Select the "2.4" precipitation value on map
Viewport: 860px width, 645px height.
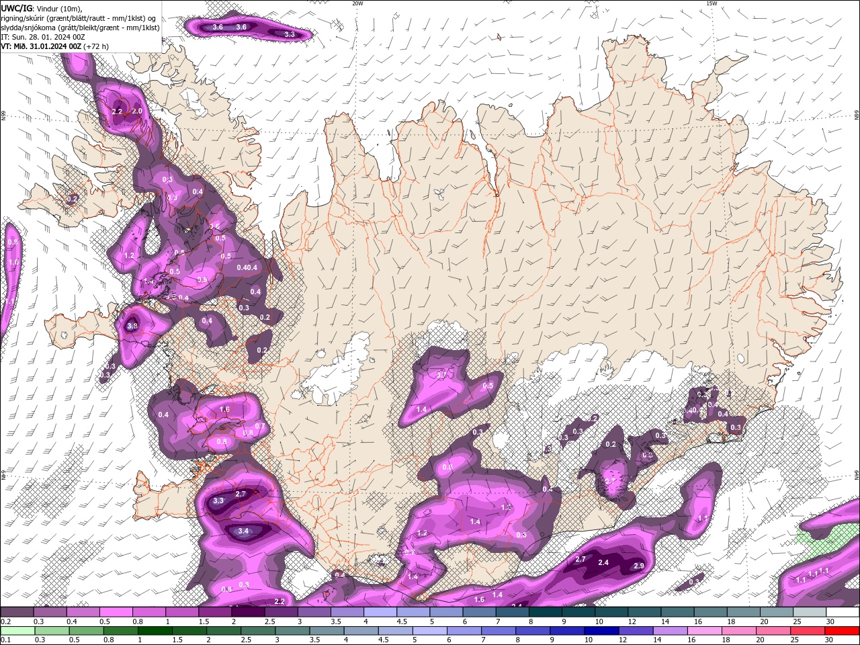tap(603, 562)
